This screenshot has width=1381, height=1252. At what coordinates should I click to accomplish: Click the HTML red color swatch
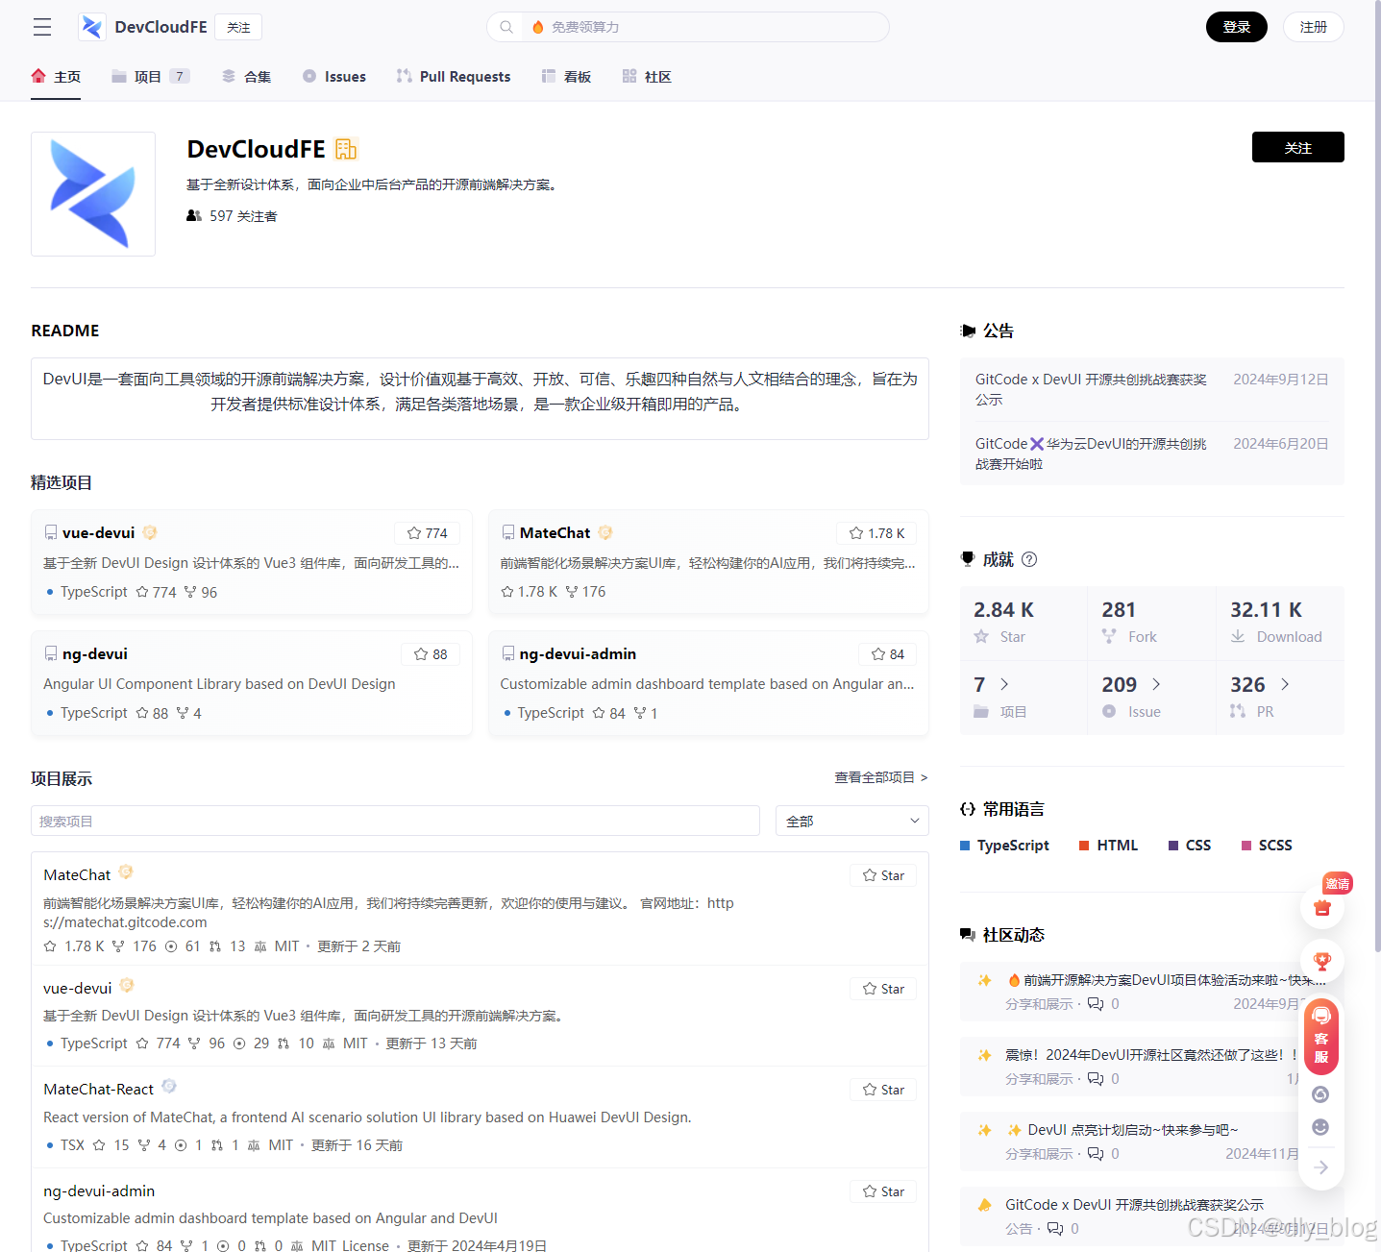click(1084, 846)
